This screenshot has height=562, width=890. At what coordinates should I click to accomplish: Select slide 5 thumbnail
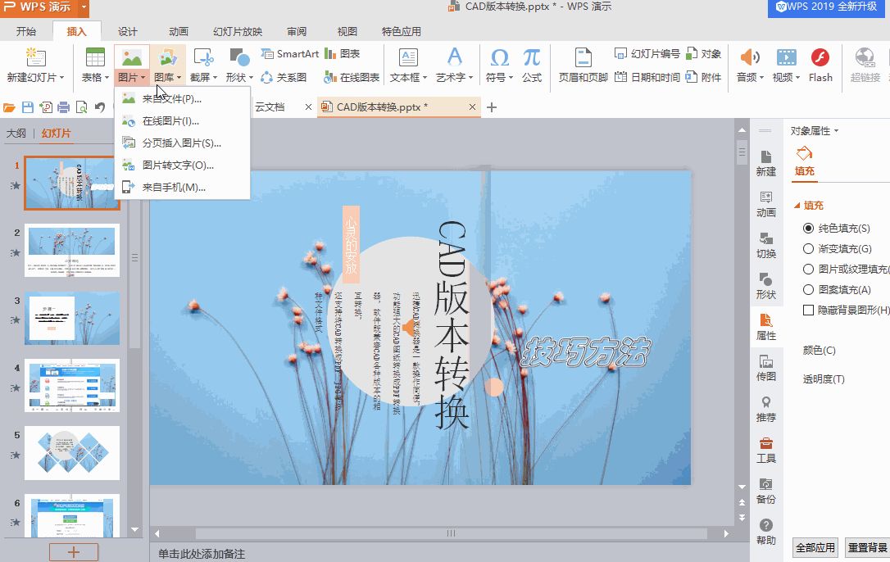[x=72, y=453]
